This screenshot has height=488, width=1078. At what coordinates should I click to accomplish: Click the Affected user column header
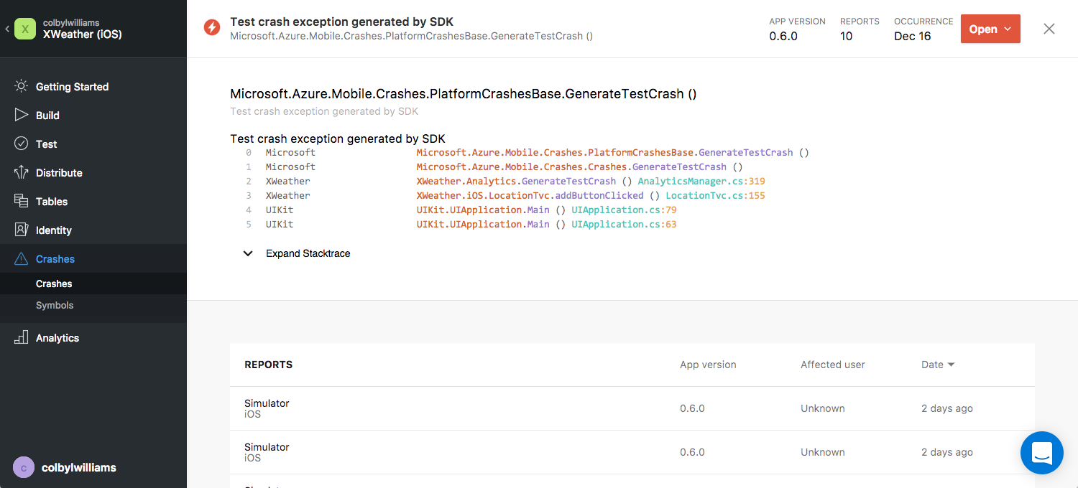click(833, 365)
